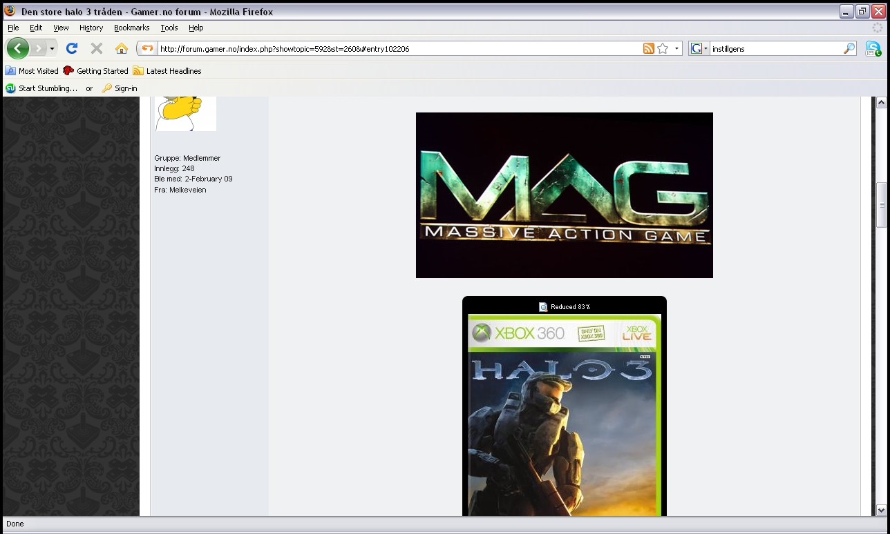Click the scrollbar up arrow

tap(881, 102)
